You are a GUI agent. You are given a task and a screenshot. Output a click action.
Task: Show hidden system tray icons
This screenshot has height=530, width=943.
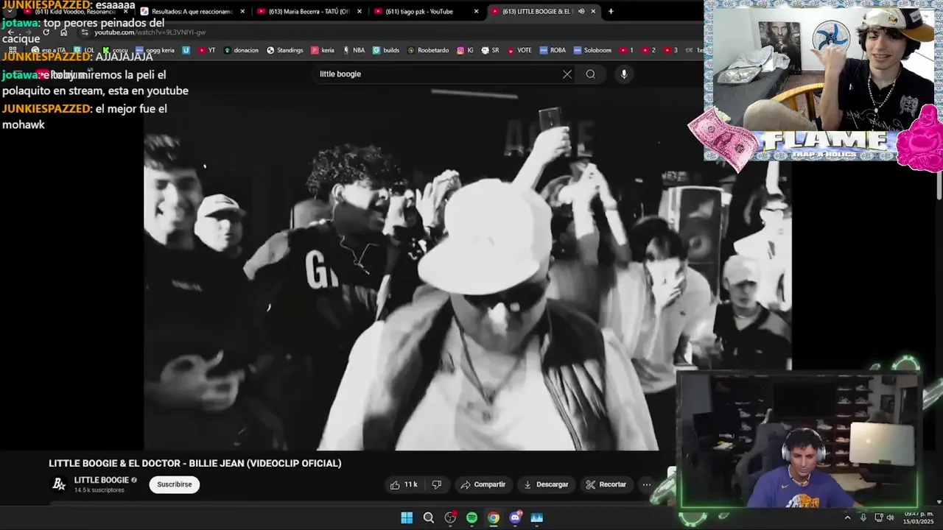848,517
